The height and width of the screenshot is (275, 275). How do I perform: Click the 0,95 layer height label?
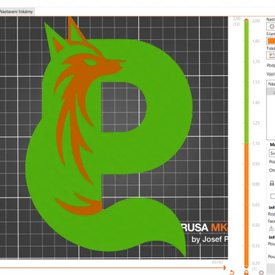[x=256, y=164]
